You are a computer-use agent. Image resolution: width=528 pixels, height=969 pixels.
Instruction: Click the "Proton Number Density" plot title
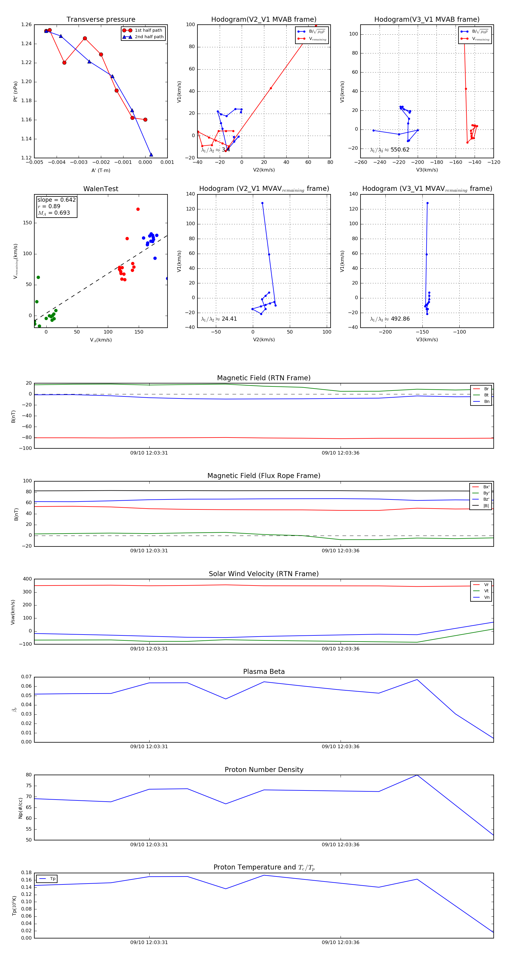[x=264, y=770]
